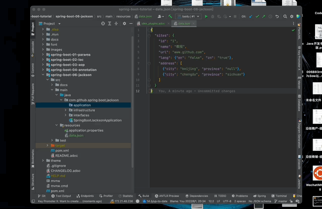
Task: Click the Rollback undo arrow icon
Action: coord(277,16)
